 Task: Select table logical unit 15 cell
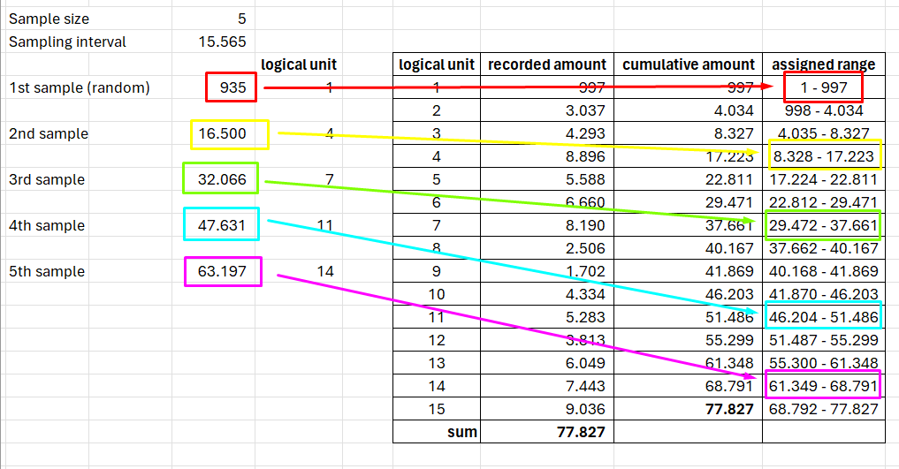coord(437,409)
